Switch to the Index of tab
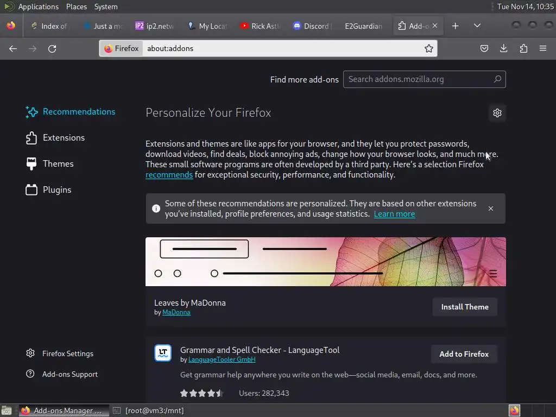Viewport: 556px width, 417px height. tap(49, 26)
